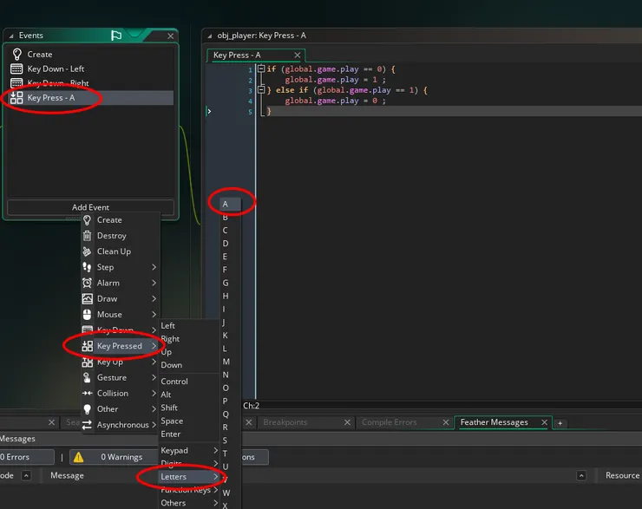The image size is (642, 509).
Task: Collapse the Events panel with its header triangle
Action: (x=11, y=36)
